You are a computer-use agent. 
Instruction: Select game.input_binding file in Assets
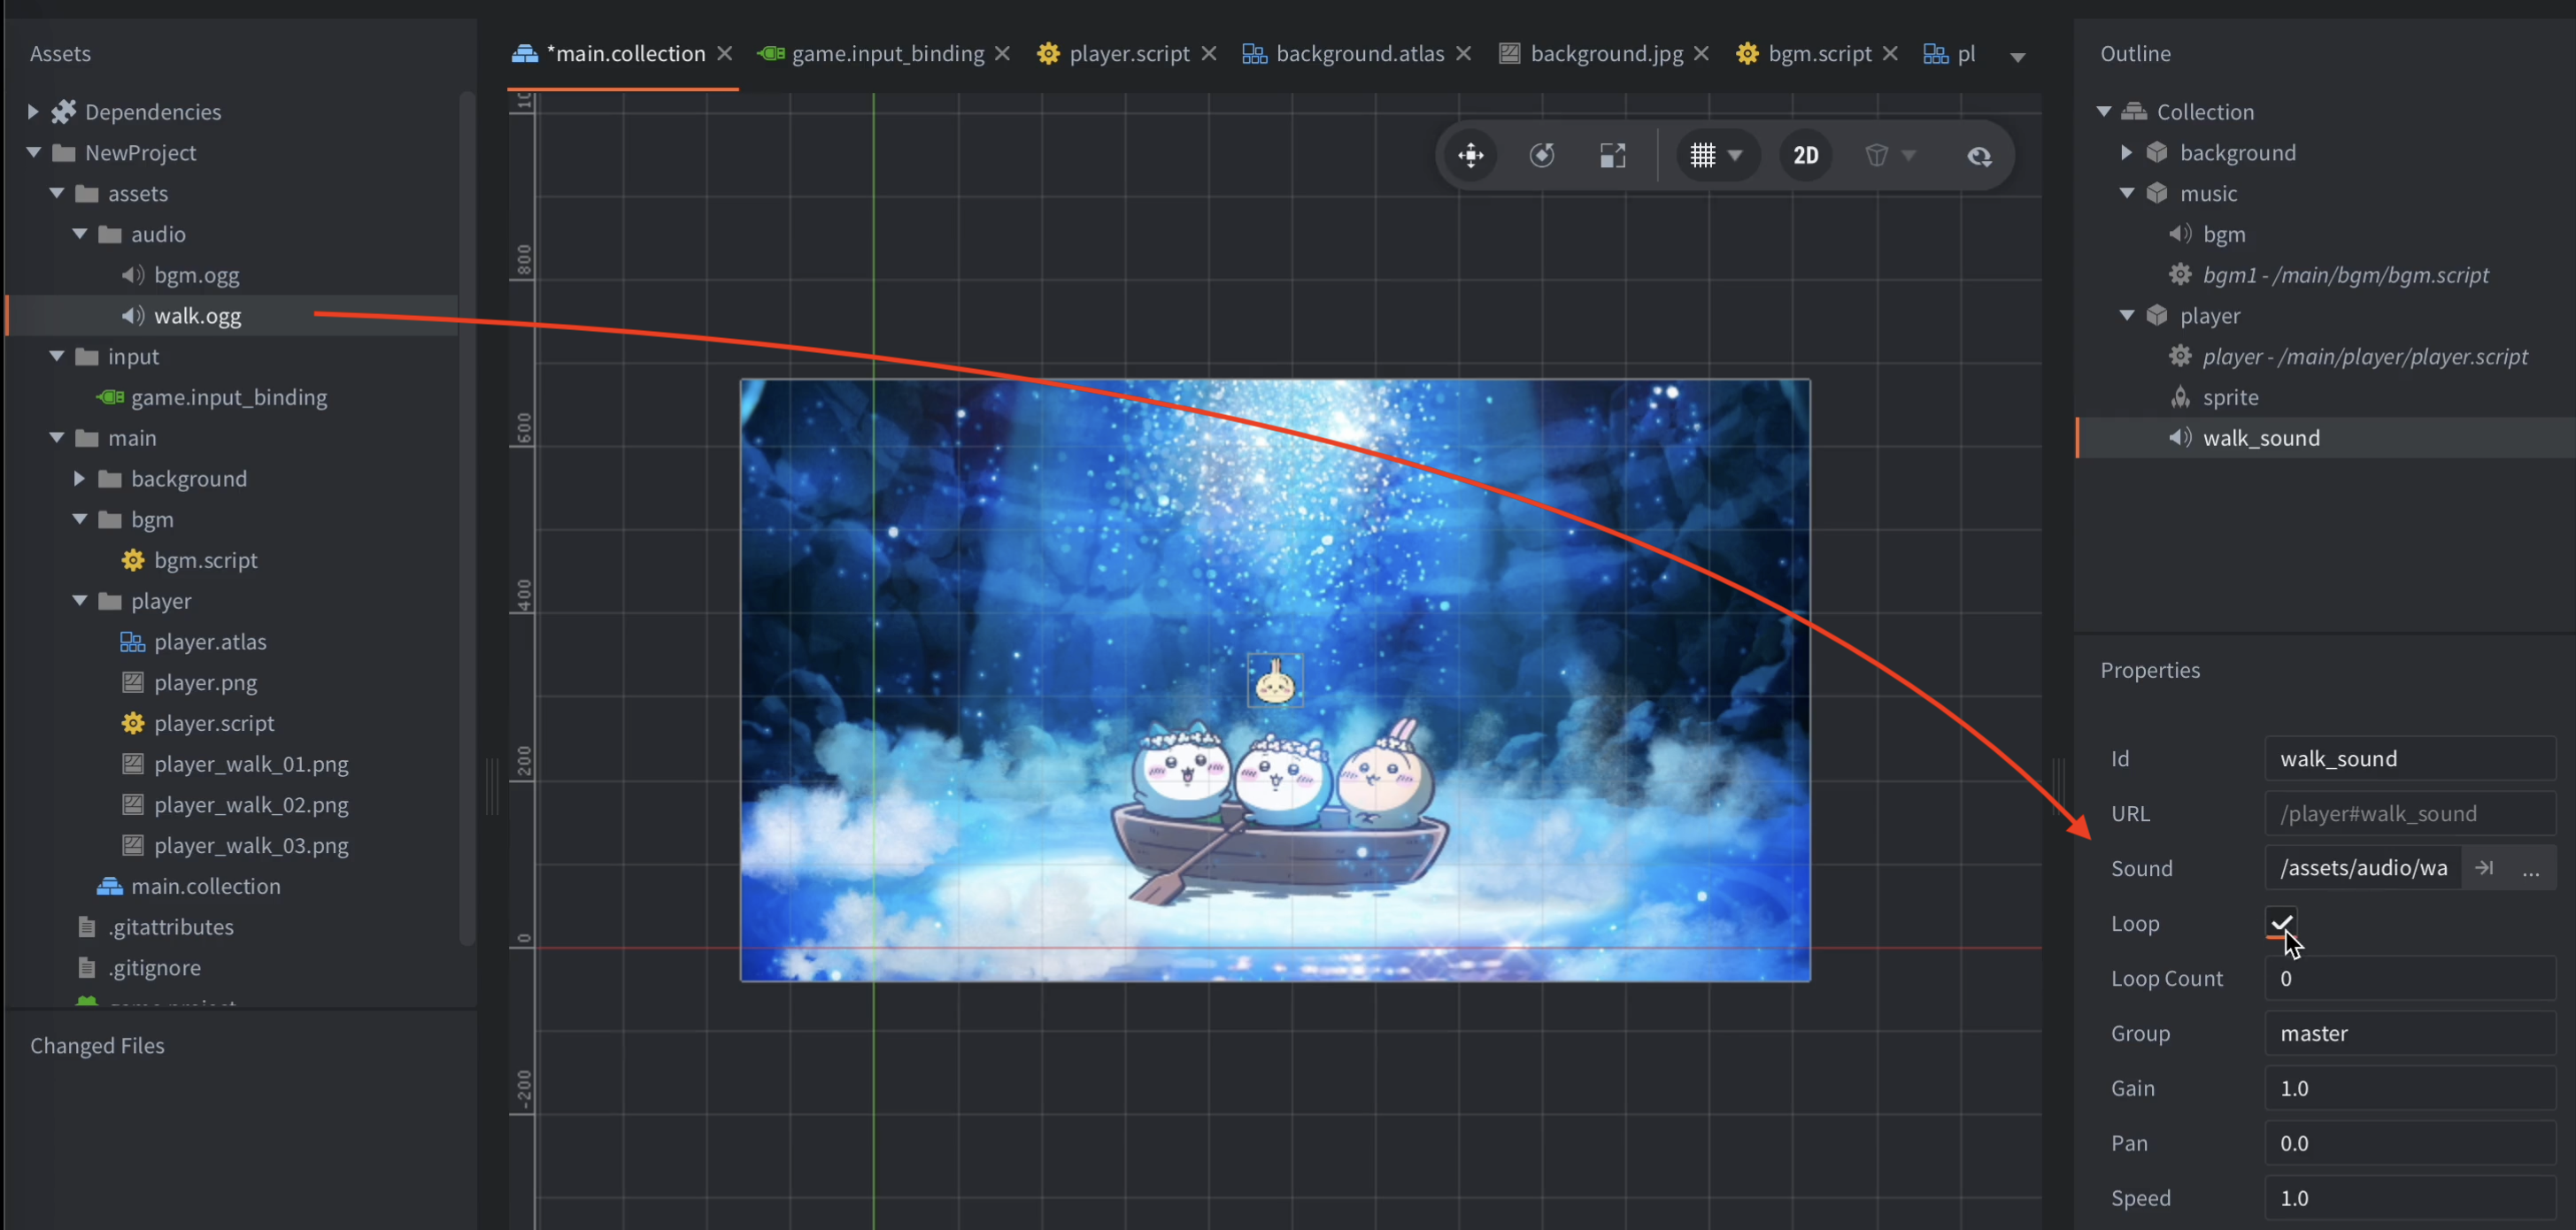(x=232, y=397)
